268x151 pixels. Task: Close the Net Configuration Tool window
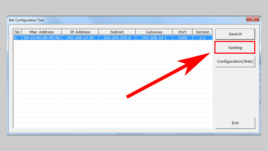(253, 19)
